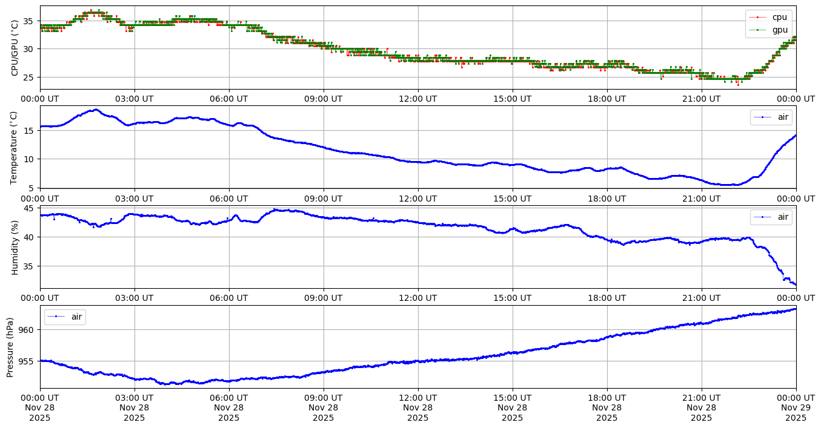The image size is (821, 428).
Task: Click 03:00 UT Nov 28 tick below Pressure chart
Action: (x=135, y=398)
